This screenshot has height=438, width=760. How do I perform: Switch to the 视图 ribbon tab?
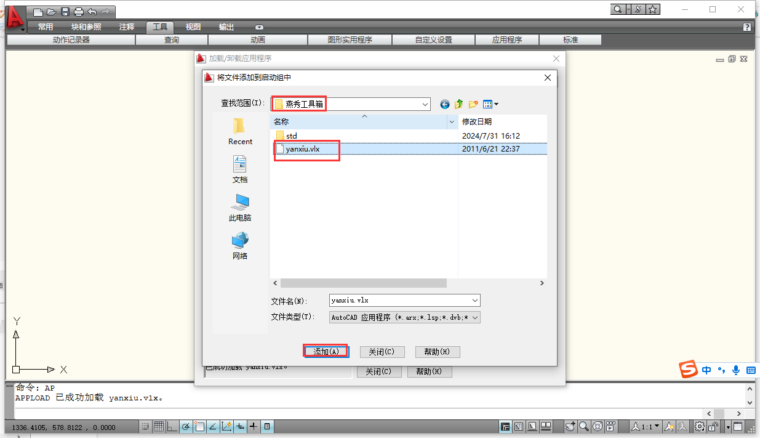(193, 27)
